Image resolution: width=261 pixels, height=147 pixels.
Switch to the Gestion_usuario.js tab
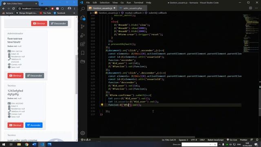[x=102, y=8]
